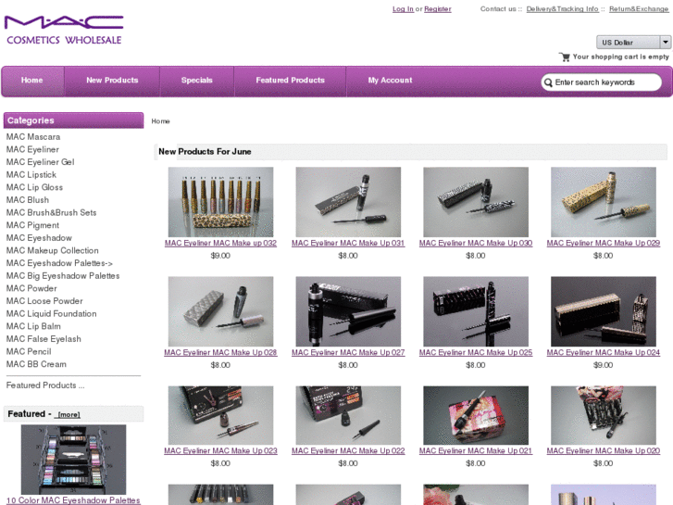The height and width of the screenshot is (505, 673).
Task: Open Delivery&Tracking Info link
Action: 562,9
